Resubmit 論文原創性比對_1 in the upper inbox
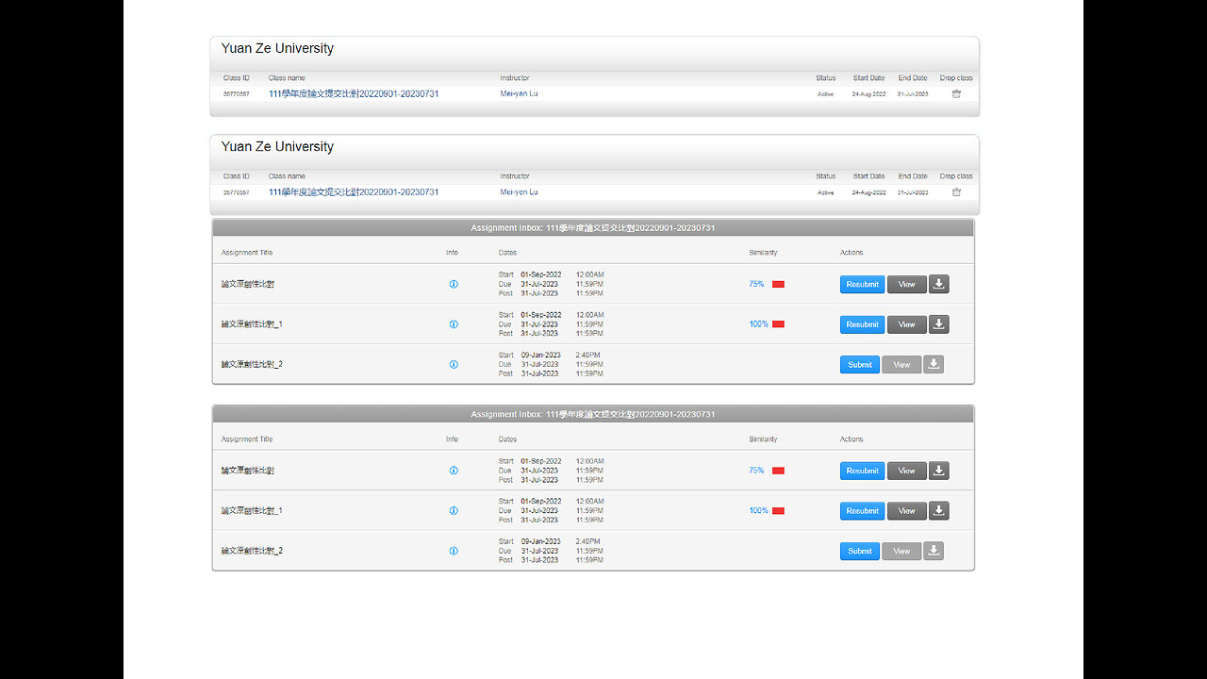The image size is (1207, 679). pos(862,324)
